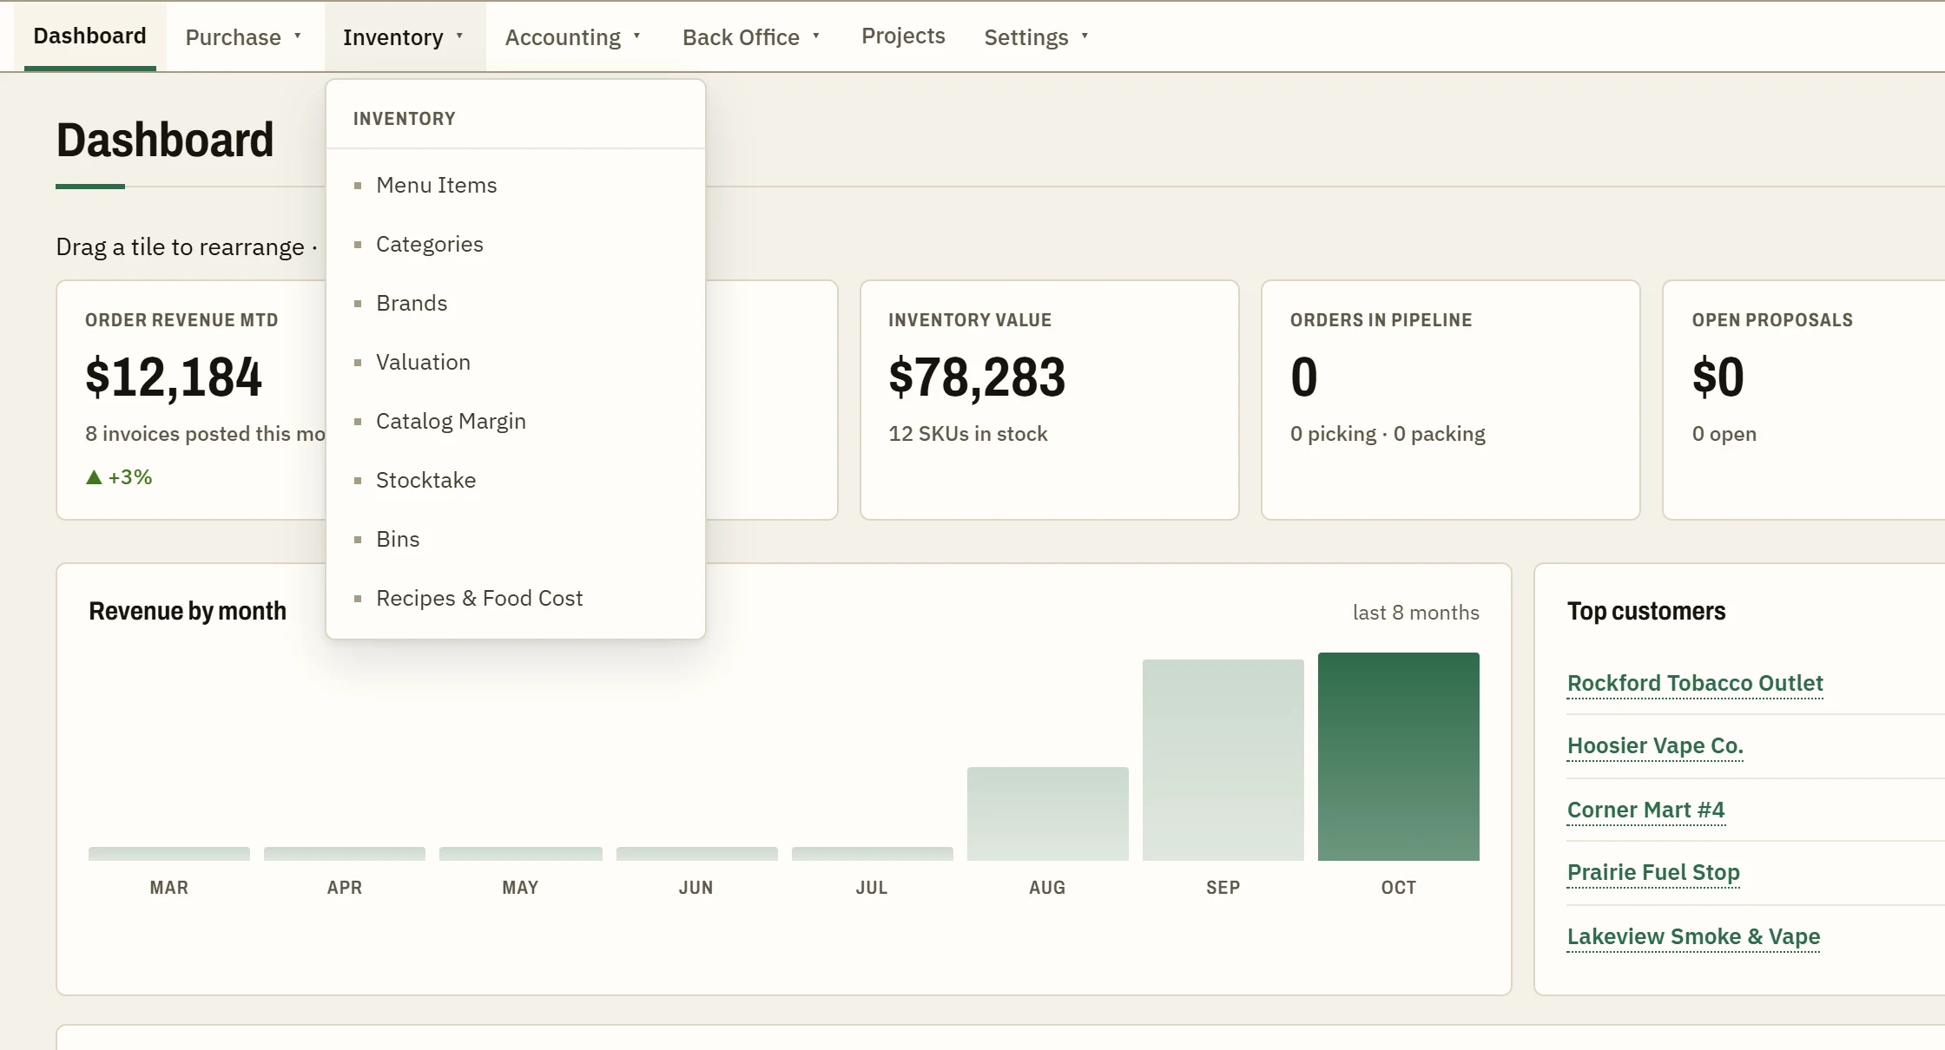Collapse the Inventory dropdown menu
1945x1050 pixels.
click(404, 37)
